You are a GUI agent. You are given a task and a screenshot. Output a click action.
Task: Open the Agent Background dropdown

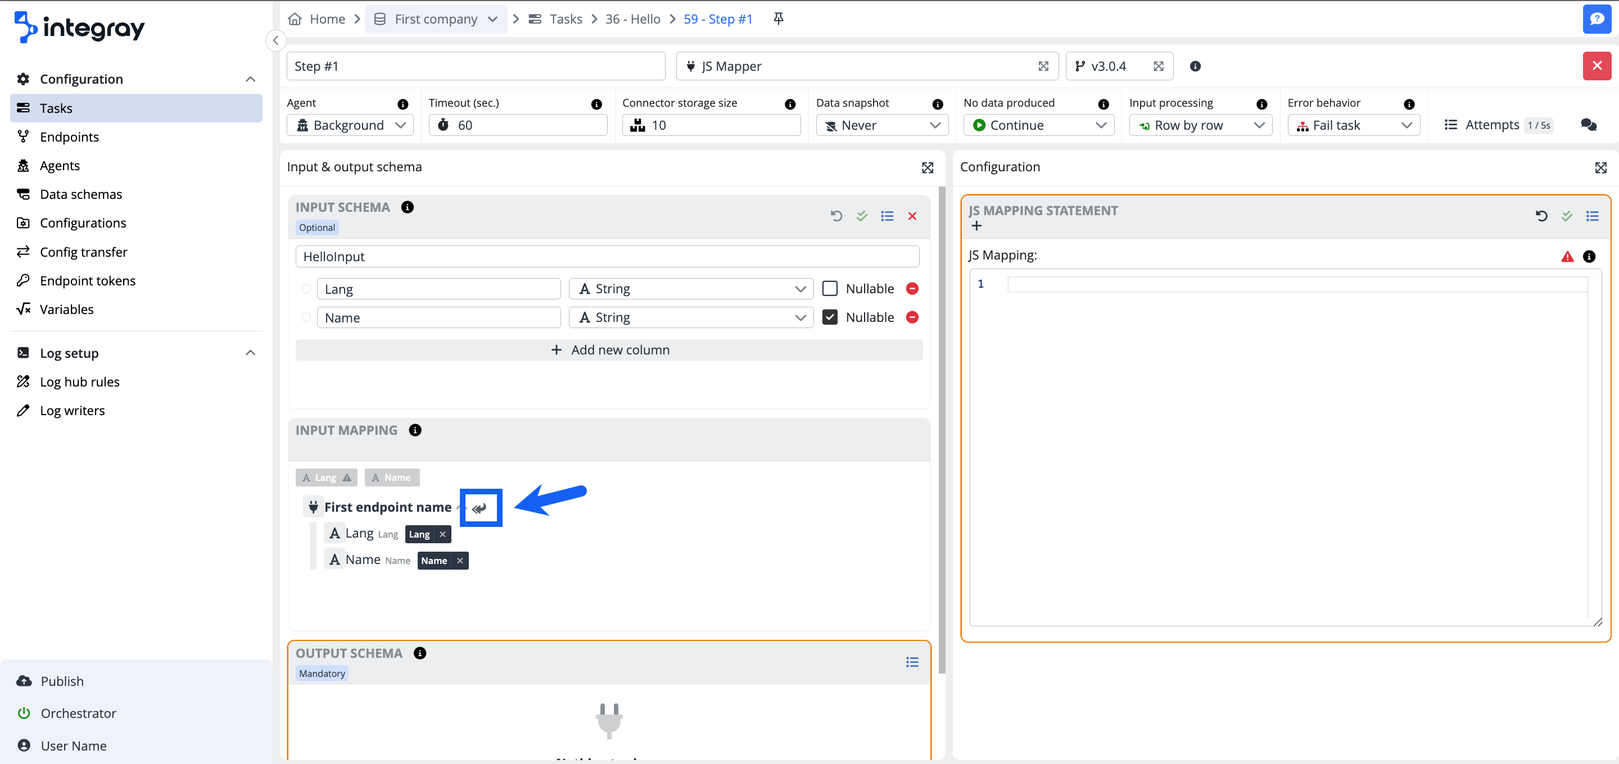(x=350, y=125)
